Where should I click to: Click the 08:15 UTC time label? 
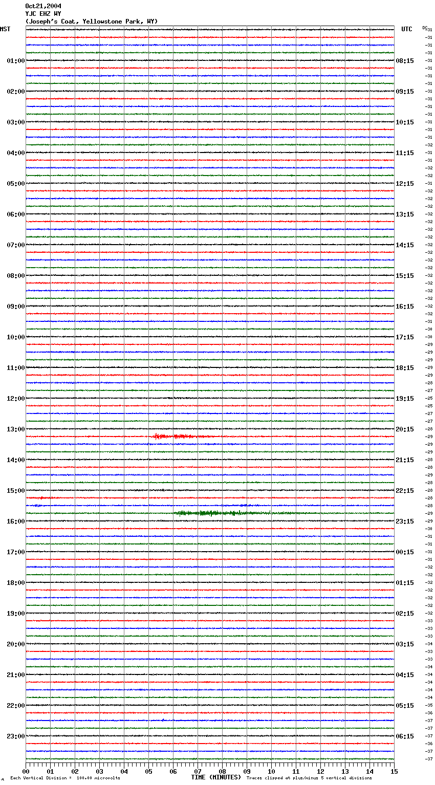(x=405, y=61)
